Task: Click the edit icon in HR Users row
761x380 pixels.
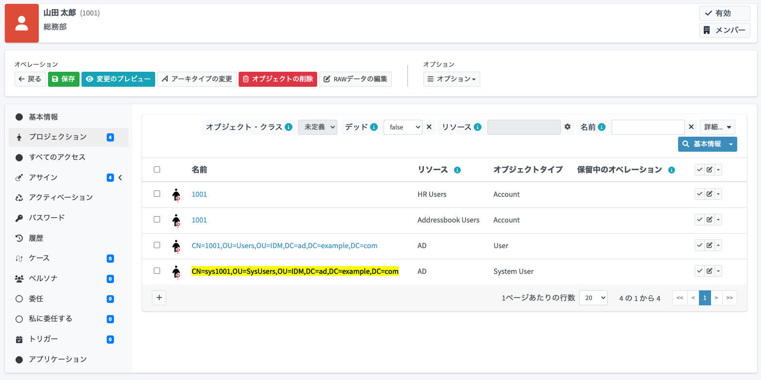Action: (x=709, y=194)
